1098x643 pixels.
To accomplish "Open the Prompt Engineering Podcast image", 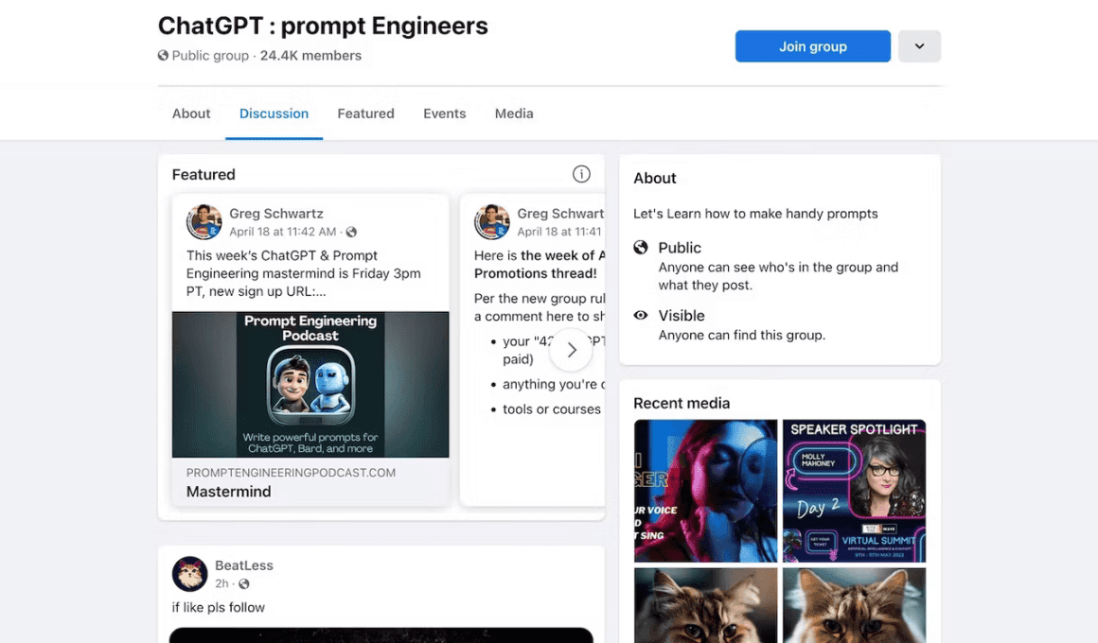I will coord(310,384).
